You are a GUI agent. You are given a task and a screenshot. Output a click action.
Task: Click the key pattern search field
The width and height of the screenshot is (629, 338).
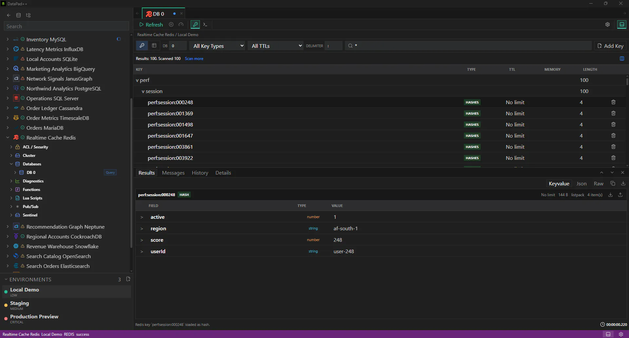click(468, 46)
